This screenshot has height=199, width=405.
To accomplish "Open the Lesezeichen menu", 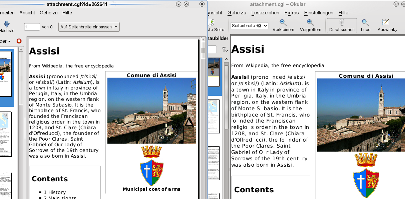I will click(265, 13).
